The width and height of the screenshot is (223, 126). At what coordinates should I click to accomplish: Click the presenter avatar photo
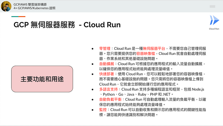(6, 6)
